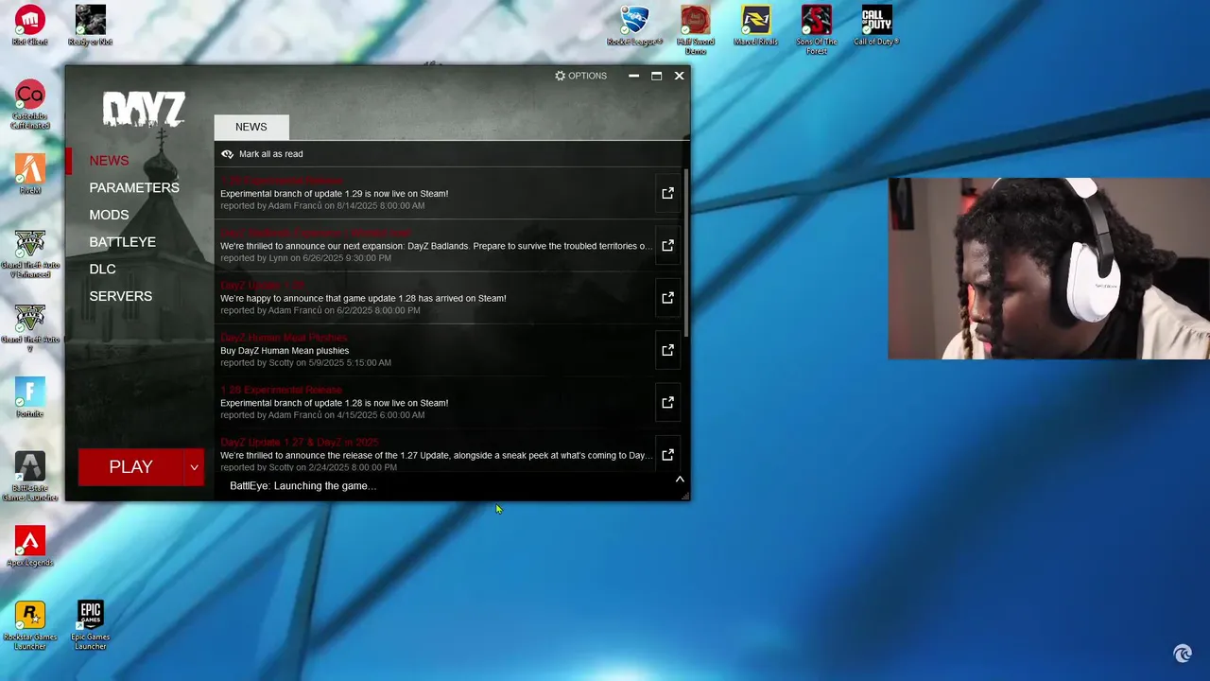Select NEWS in the launcher sidebar

[109, 161]
